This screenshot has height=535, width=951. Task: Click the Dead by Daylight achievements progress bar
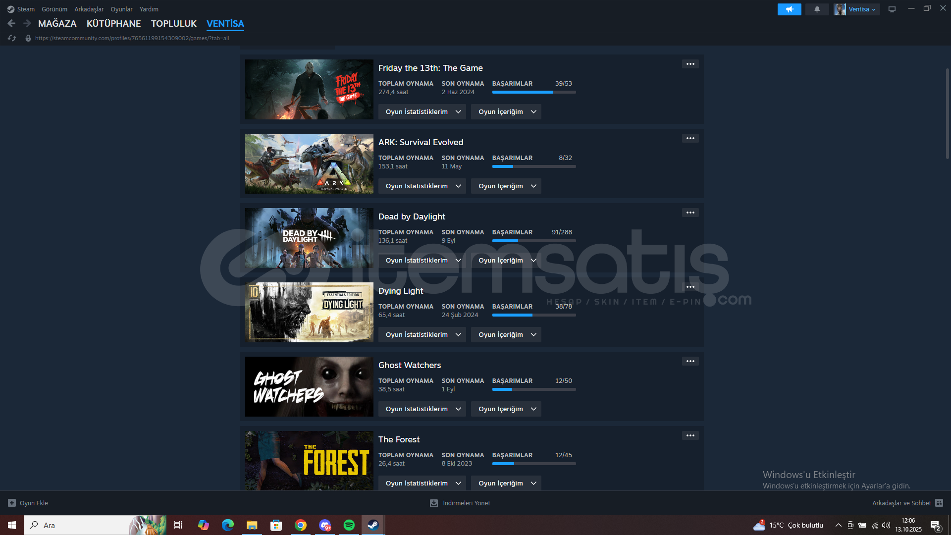533,241
